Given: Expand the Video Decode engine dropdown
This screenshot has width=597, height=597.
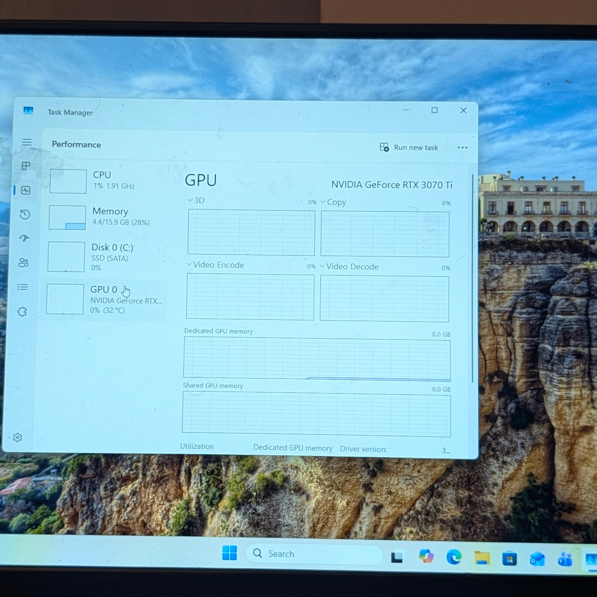Looking at the screenshot, I should 349,266.
